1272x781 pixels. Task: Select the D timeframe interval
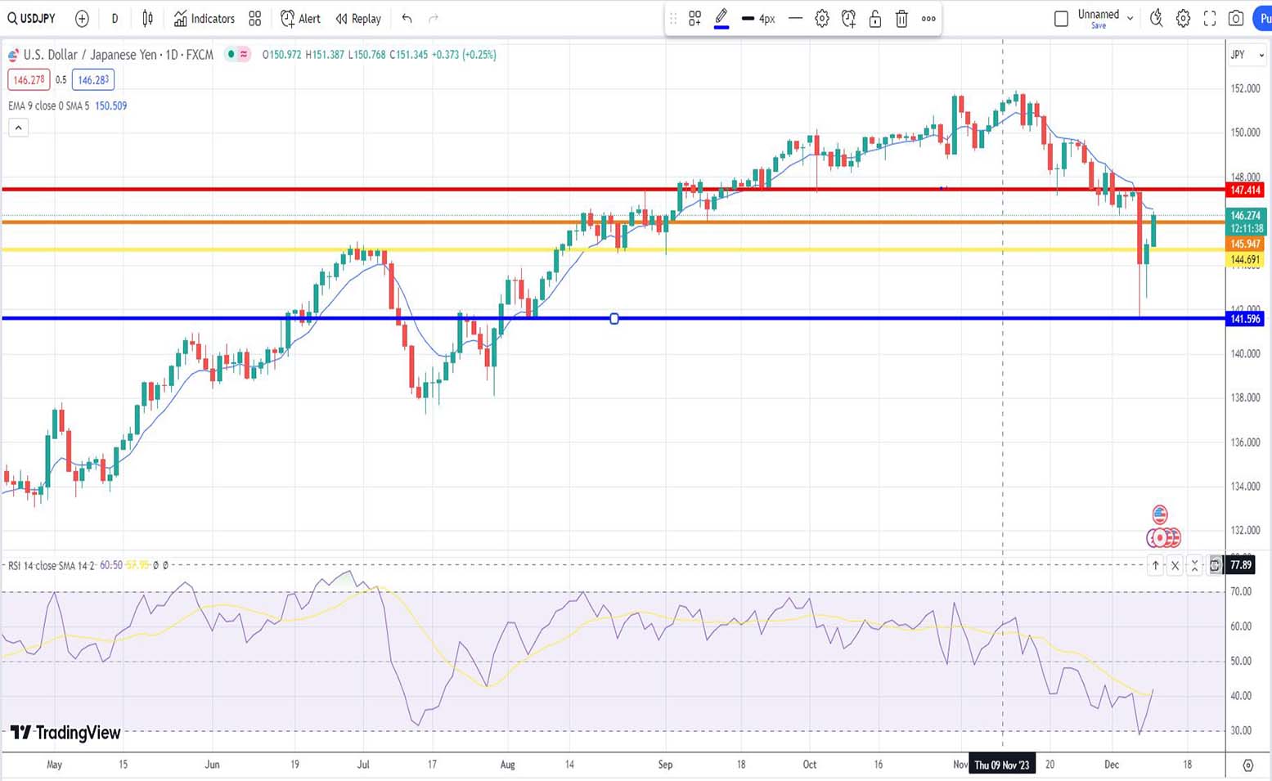(115, 18)
